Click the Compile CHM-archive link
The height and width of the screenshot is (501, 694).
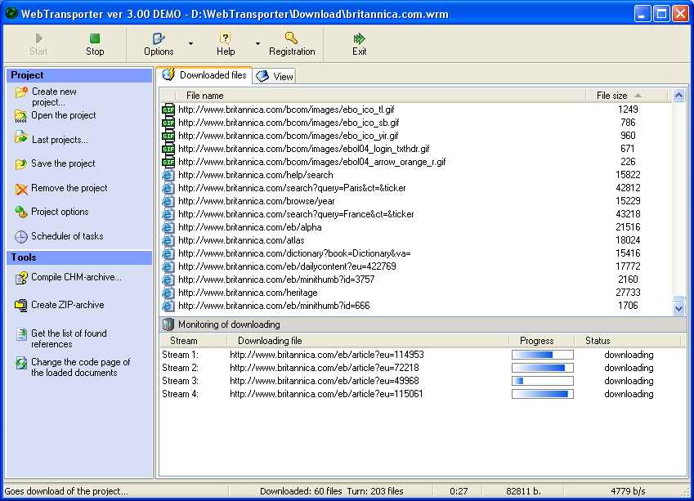pos(76,277)
